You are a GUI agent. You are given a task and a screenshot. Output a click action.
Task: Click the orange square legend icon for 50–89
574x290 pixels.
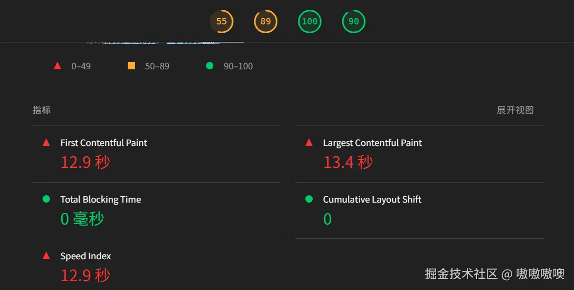131,66
